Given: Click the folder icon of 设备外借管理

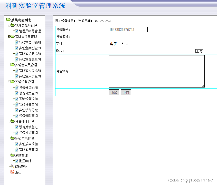Looking at the screenshot, I should [13, 121].
